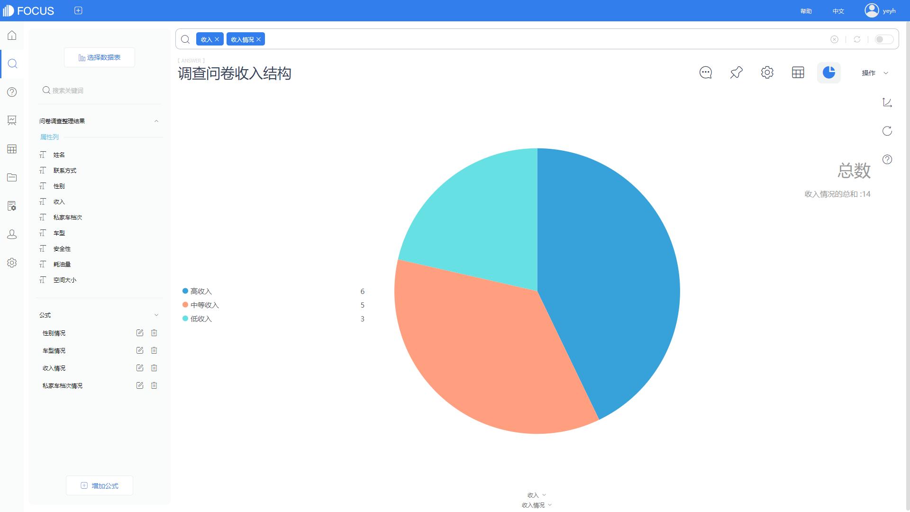Viewport: 910px width, 512px height.
Task: Pin this answer to a pinboard
Action: (736, 73)
